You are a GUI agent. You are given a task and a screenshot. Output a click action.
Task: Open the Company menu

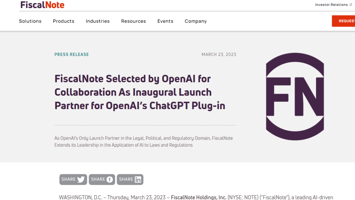(196, 21)
